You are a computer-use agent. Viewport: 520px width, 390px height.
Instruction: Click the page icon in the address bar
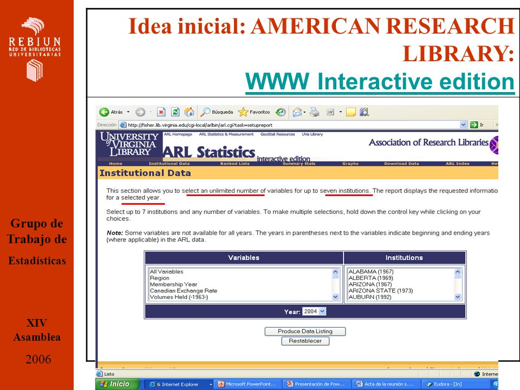pyautogui.click(x=123, y=125)
